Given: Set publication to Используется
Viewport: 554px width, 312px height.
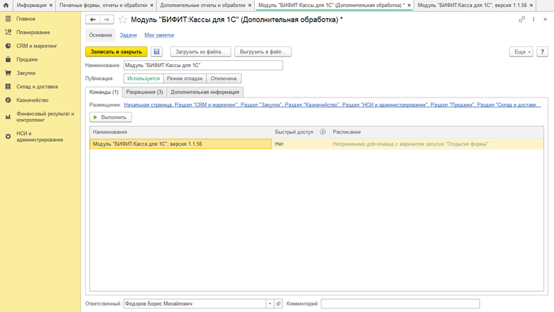Looking at the screenshot, I should pyautogui.click(x=143, y=79).
